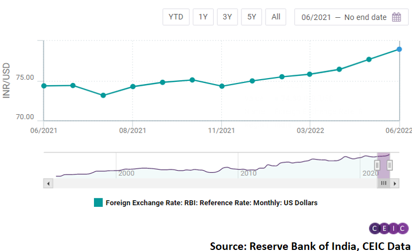Click the No end date field
412x251 pixels.
click(x=365, y=17)
